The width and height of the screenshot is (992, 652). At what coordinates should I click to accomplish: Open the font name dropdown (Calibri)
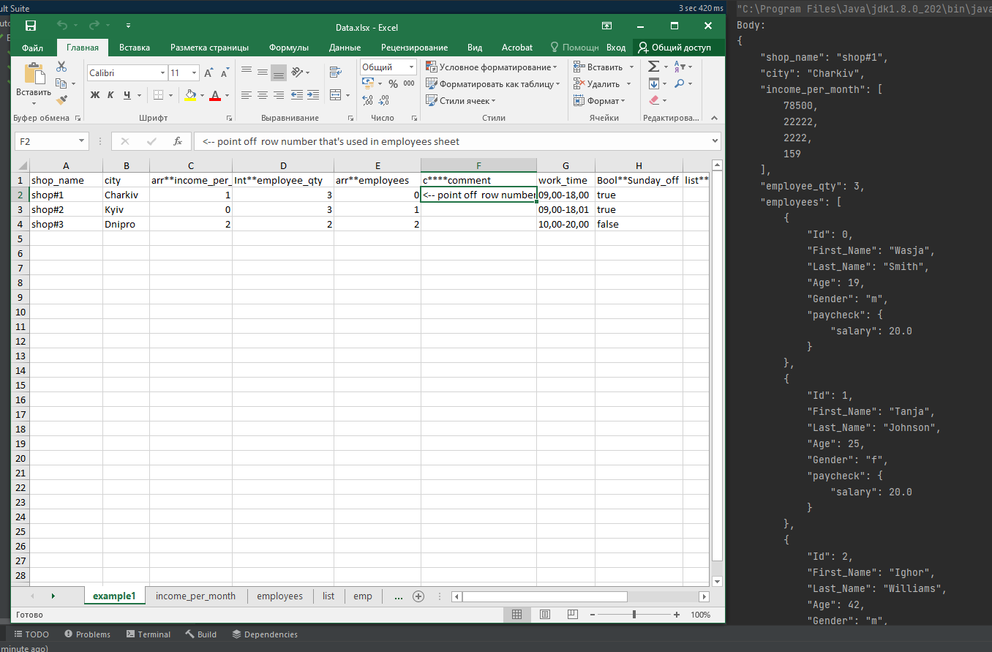(162, 73)
